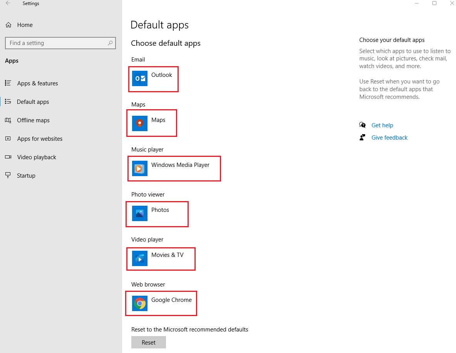Screen dimensions: 456x353
Task: Click the "Choose default apps" subheading
Action: point(166,43)
